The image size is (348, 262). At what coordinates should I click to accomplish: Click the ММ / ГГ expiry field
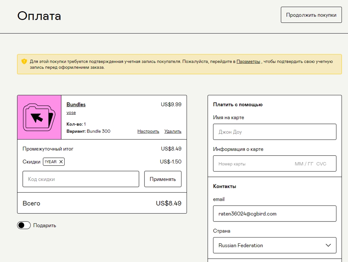point(304,164)
